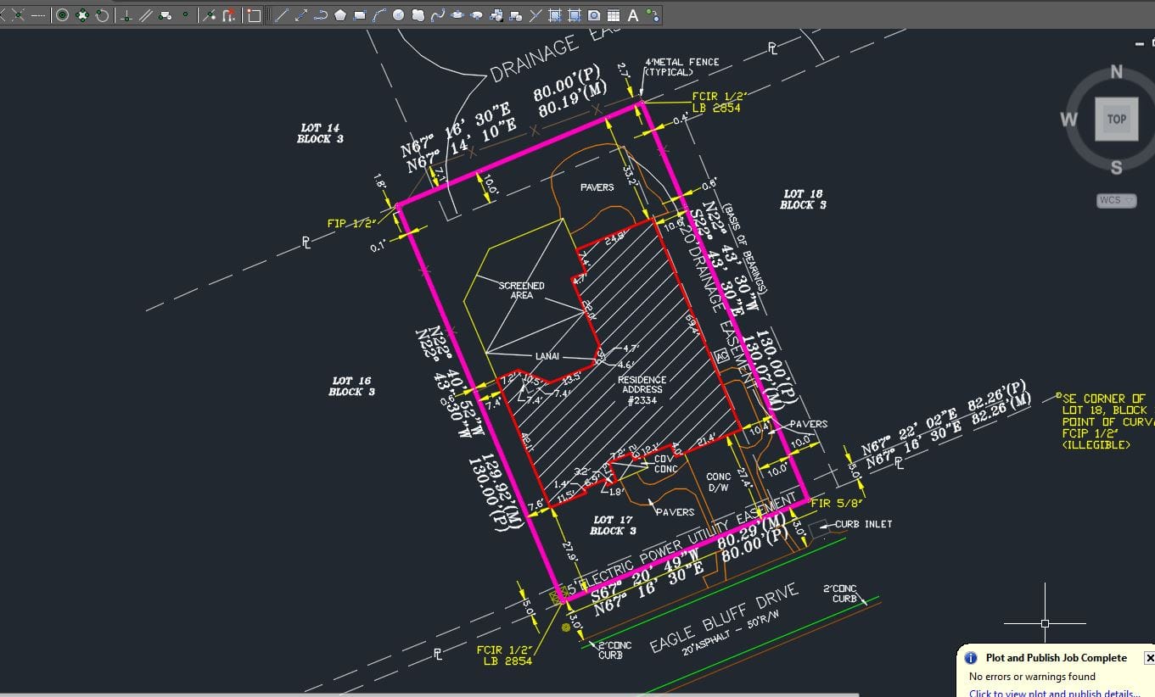Select the Revision Cloud tool
Image resolution: width=1155 pixels, height=697 pixels.
[x=419, y=15]
